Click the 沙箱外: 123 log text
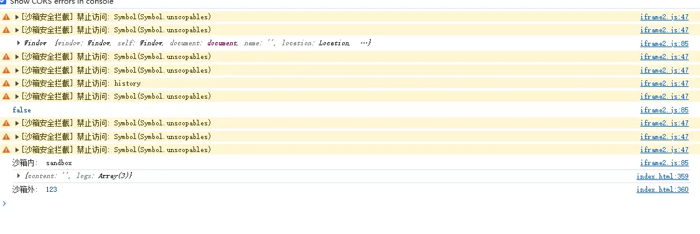 (34, 189)
